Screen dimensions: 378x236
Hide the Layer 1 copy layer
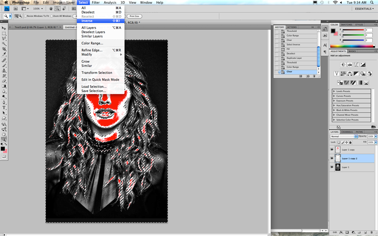pyautogui.click(x=332, y=150)
